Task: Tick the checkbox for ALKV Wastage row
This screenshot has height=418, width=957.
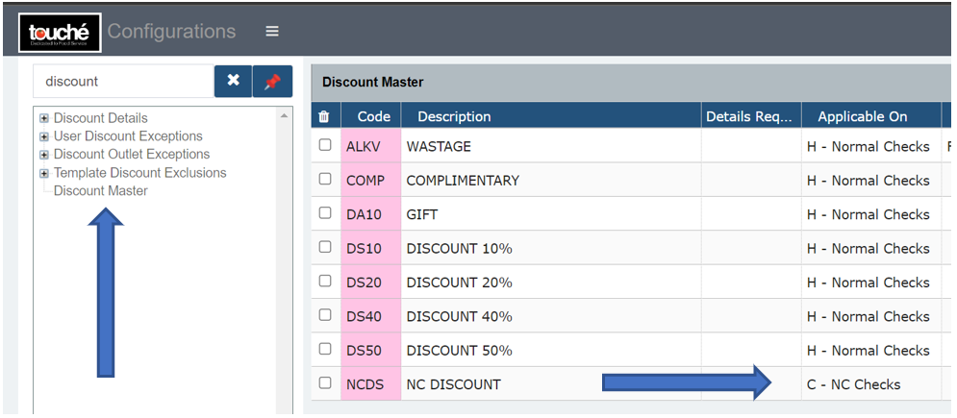Action: tap(325, 146)
